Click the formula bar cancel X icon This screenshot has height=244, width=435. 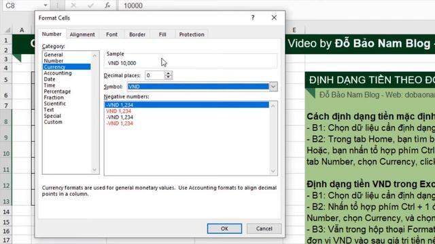coord(73,5)
